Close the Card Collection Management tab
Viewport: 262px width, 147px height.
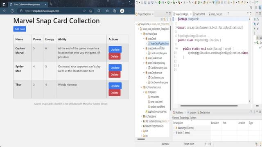pyautogui.click(x=45, y=4)
